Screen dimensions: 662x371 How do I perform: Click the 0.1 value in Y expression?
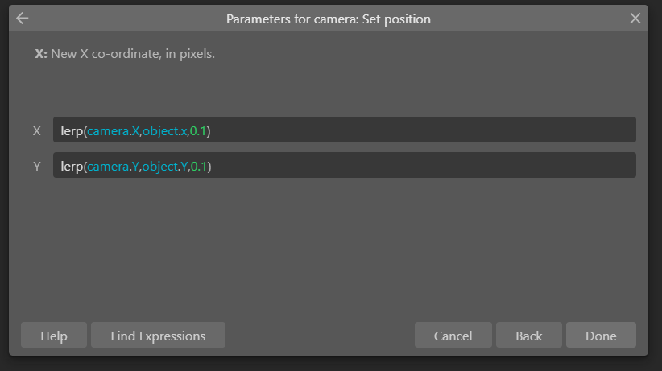pyautogui.click(x=199, y=167)
